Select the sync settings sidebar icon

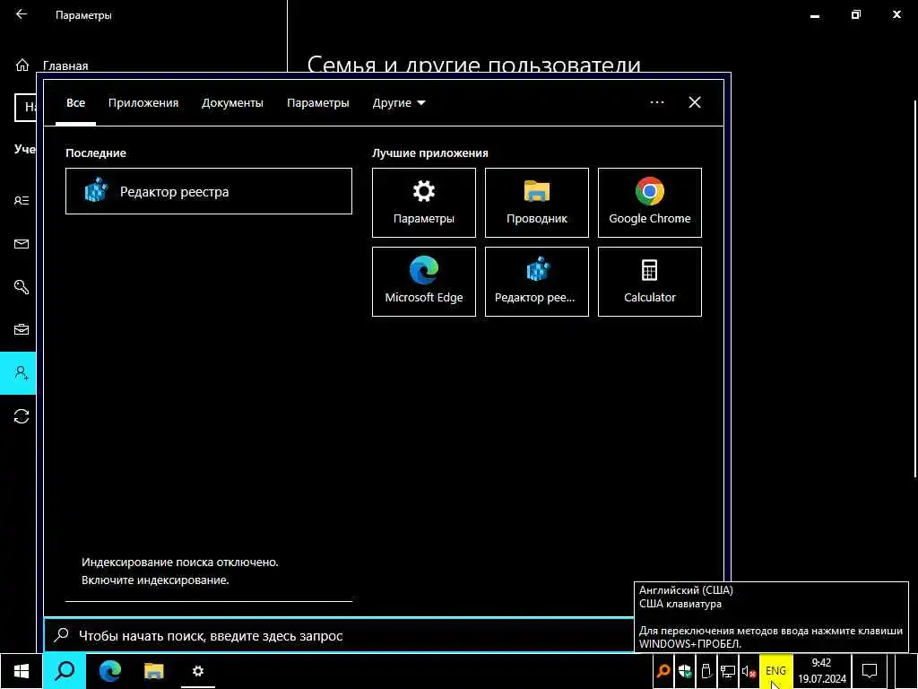tap(22, 416)
